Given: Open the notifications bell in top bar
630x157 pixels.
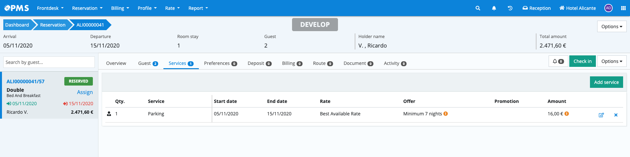Looking at the screenshot, I should 494,8.
